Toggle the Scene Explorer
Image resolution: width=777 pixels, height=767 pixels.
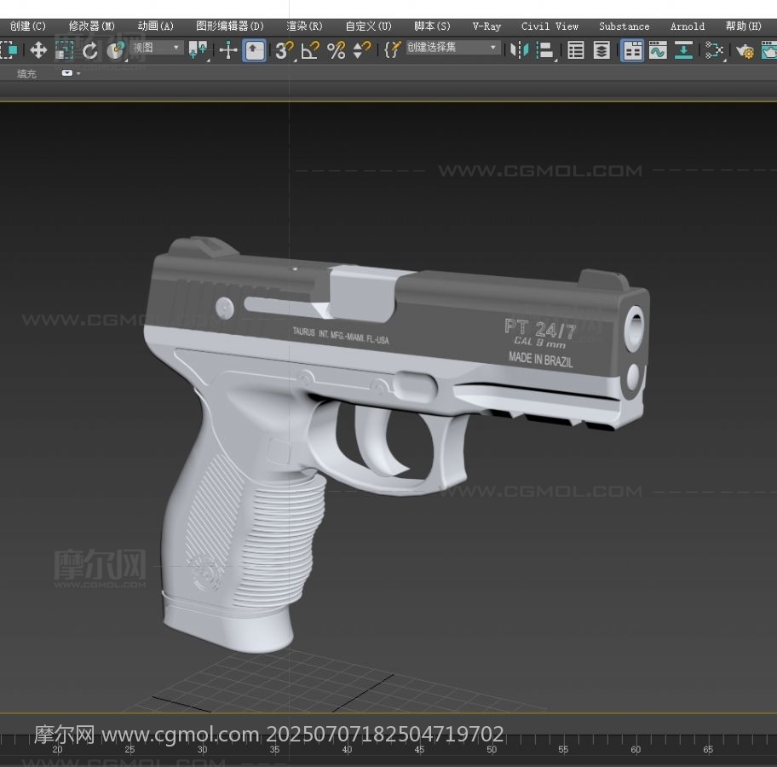pos(576,50)
